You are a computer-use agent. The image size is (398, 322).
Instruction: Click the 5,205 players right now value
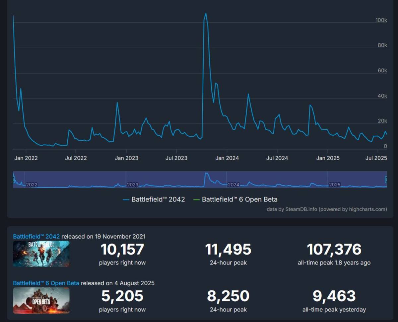[x=122, y=296]
